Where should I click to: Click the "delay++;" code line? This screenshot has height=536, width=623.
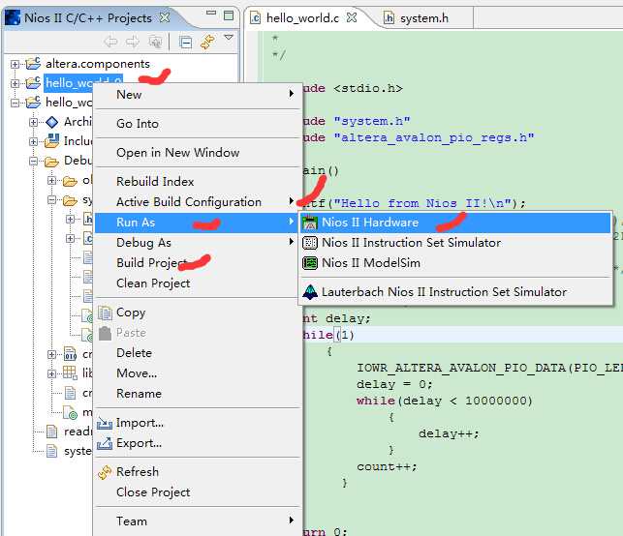point(449,433)
